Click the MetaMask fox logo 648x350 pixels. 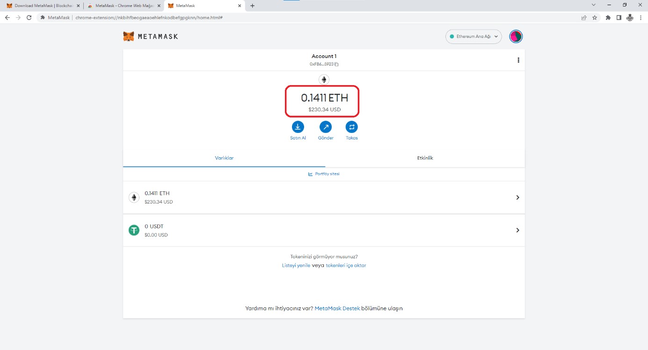[x=128, y=36]
